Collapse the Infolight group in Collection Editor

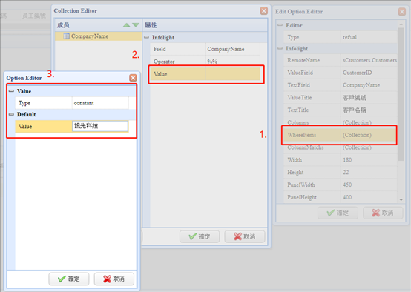tap(146, 37)
